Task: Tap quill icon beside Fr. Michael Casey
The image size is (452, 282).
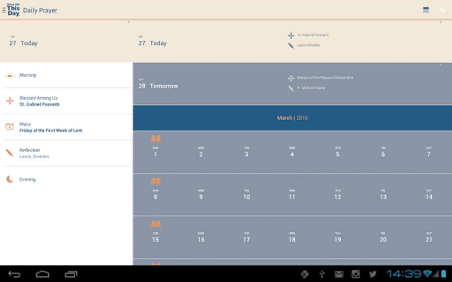Action: click(291, 88)
